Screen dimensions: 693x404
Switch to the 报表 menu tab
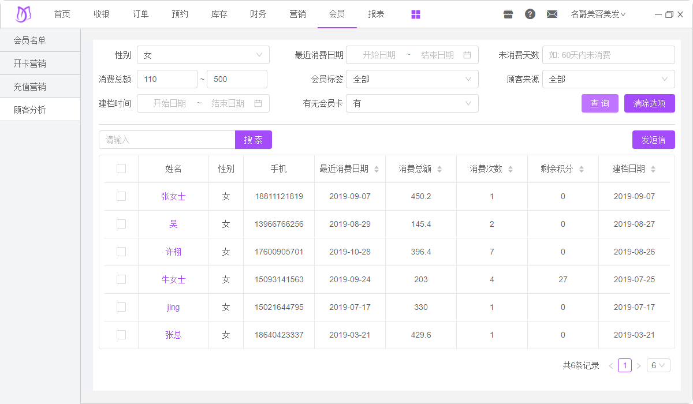(376, 14)
